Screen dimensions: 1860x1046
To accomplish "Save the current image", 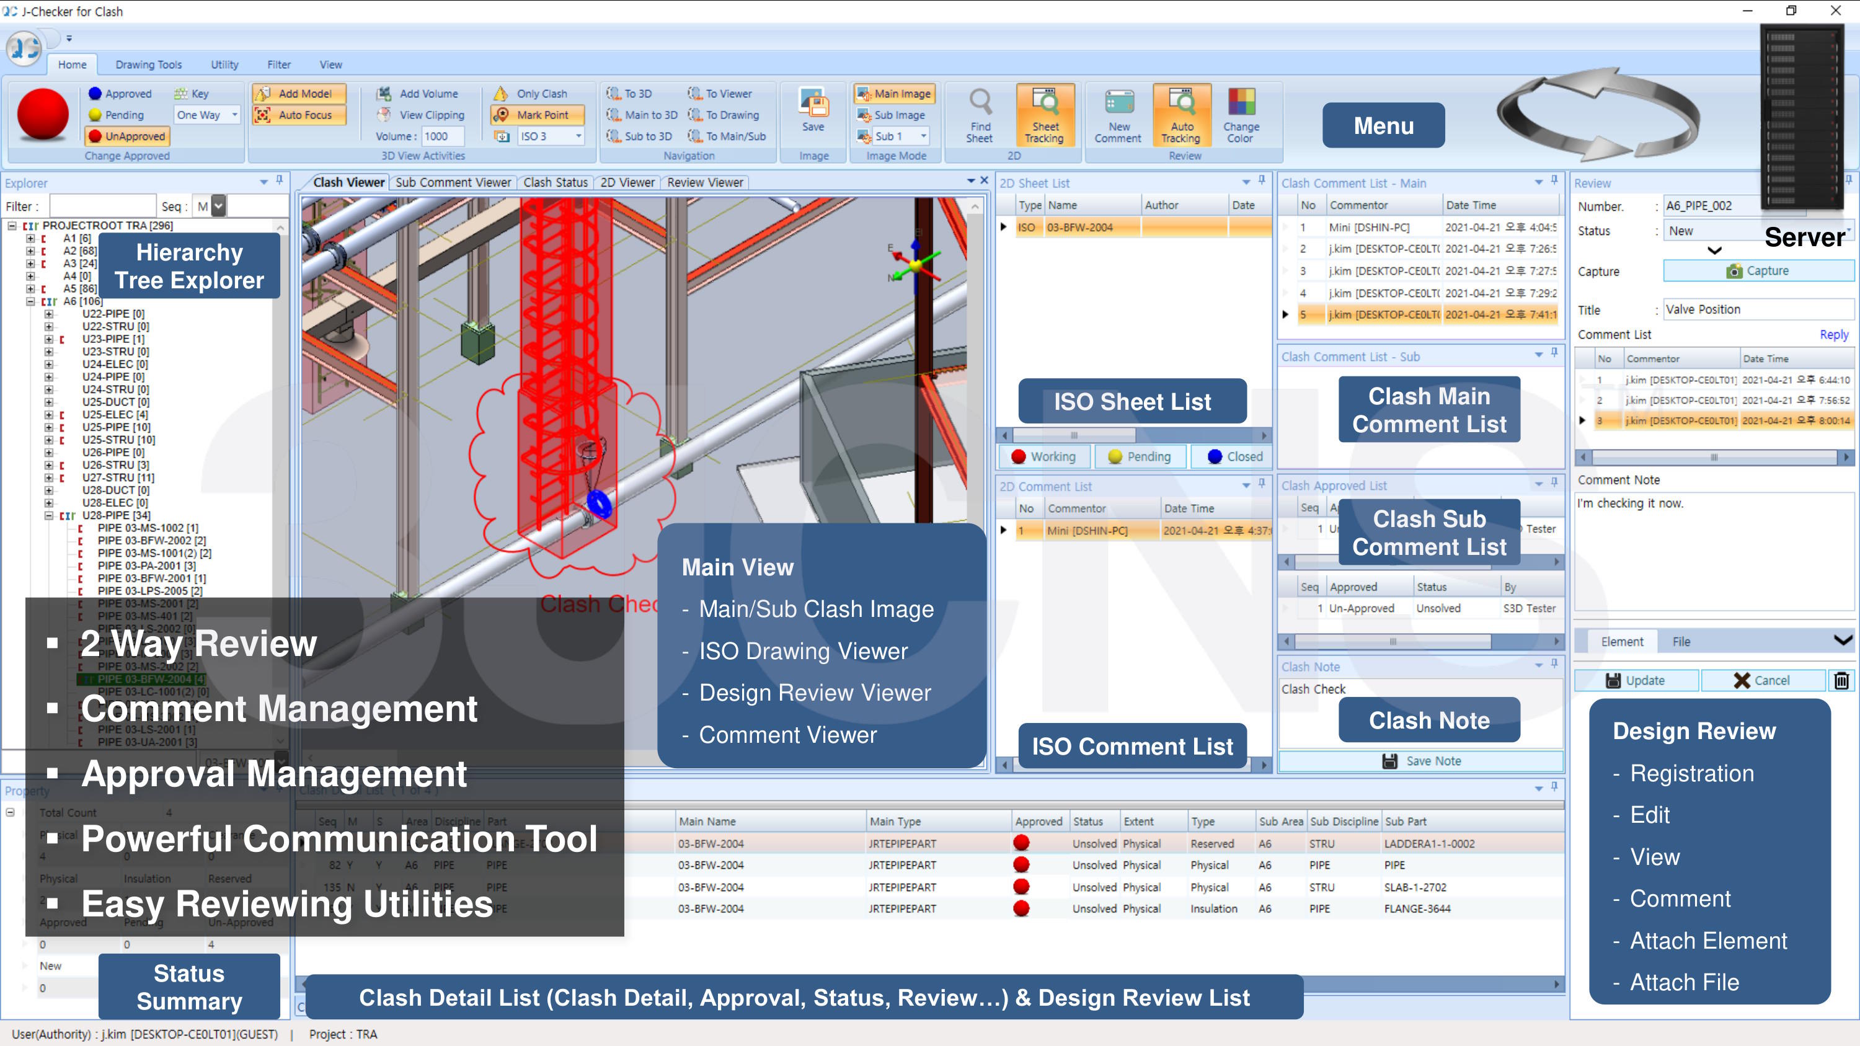I will pos(813,111).
